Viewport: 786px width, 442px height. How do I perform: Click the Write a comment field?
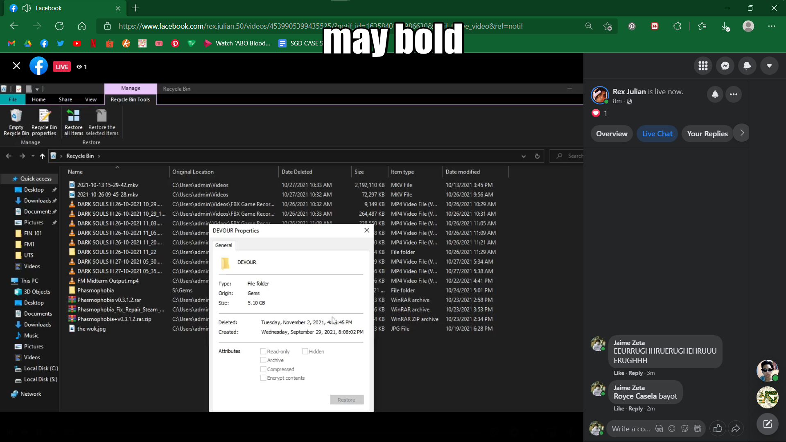(630, 429)
